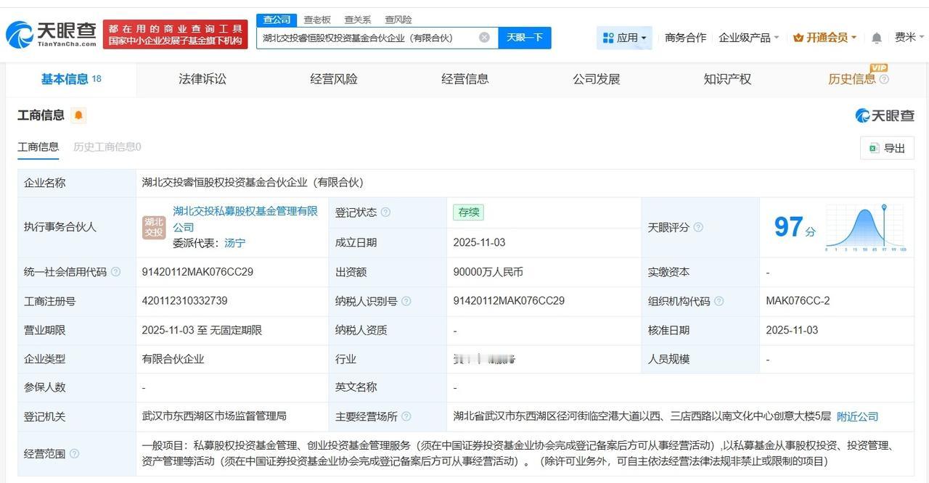The image size is (929, 483).
Task: Open the 汤宁 representative link
Action: tap(234, 243)
